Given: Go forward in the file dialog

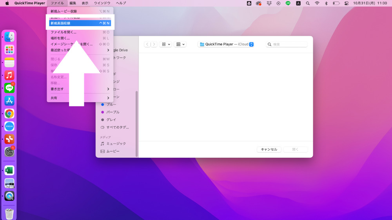Looking at the screenshot, I should tap(154, 44).
